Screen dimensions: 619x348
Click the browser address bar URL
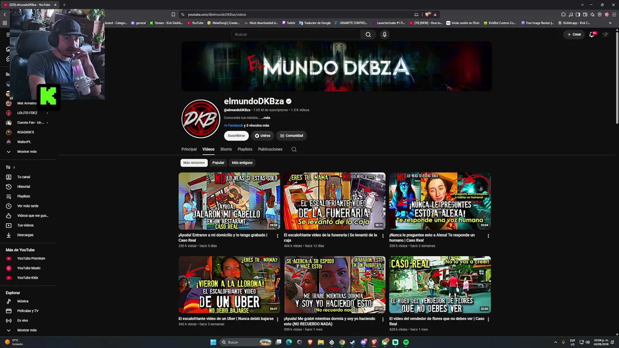click(217, 14)
